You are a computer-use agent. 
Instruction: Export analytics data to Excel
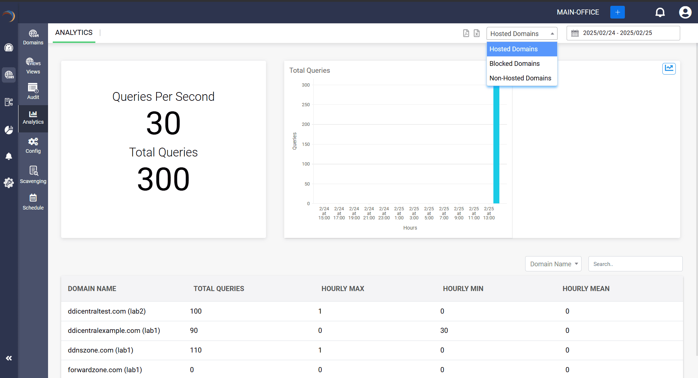pos(477,33)
